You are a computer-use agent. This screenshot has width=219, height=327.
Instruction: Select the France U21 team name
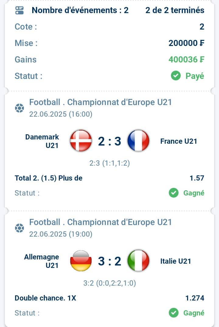179,141
